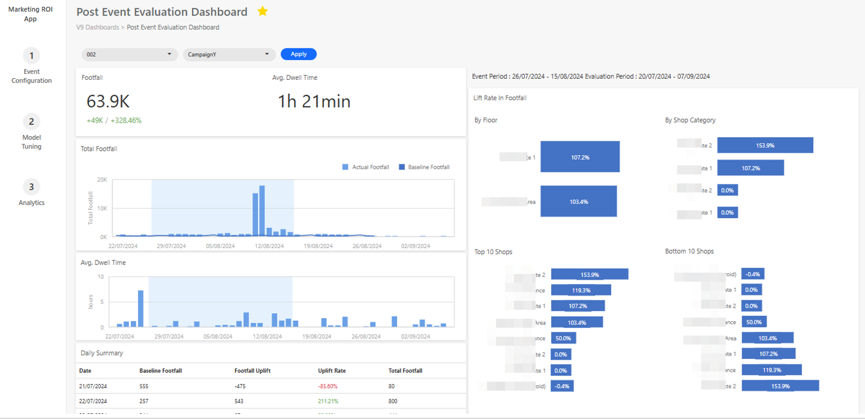The image size is (865, 419).
Task: Click the 153.9% bar under By Shop Category
Action: [x=765, y=145]
